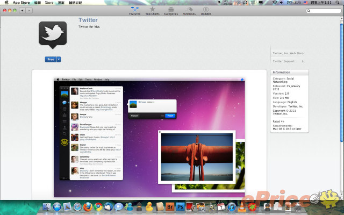Open Thunderbird from the Dock
The width and height of the screenshot is (344, 215).
click(109, 206)
